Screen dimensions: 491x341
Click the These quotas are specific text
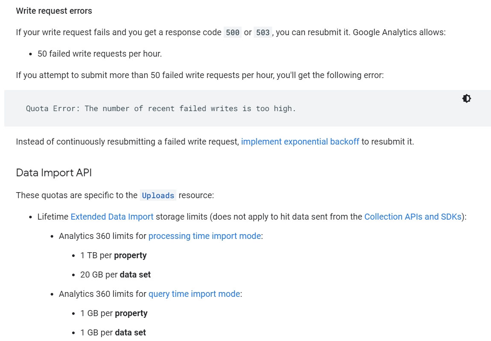coord(76,195)
